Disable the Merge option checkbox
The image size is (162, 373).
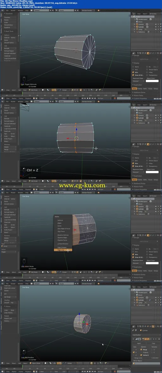click(141, 350)
